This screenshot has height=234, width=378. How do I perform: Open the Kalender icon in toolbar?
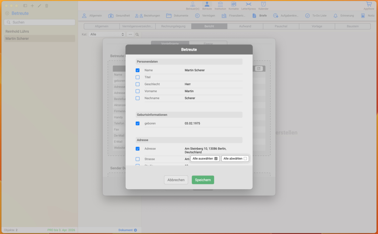coord(263,5)
